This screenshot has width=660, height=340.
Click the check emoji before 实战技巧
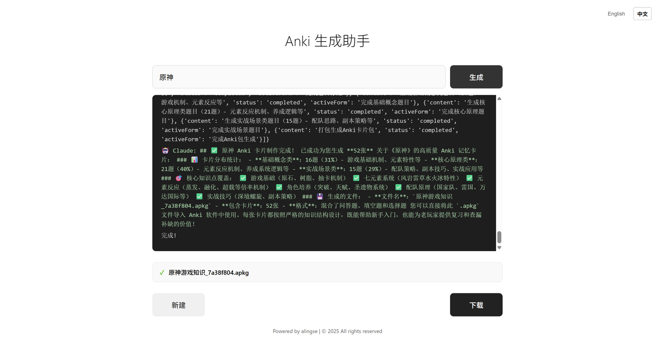tap(199, 197)
